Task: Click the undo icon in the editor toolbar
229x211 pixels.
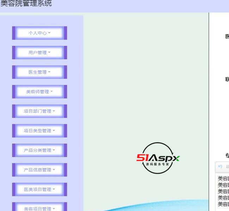Action: tap(220, 167)
